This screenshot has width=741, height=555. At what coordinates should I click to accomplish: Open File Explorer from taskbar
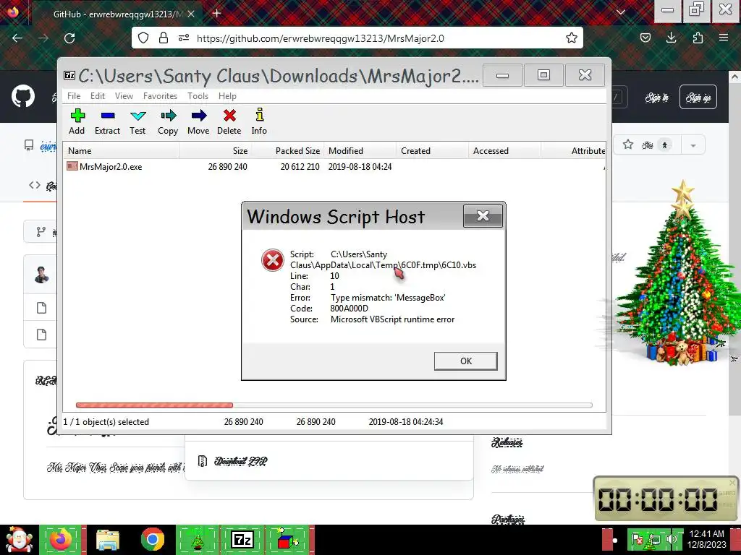click(108, 540)
